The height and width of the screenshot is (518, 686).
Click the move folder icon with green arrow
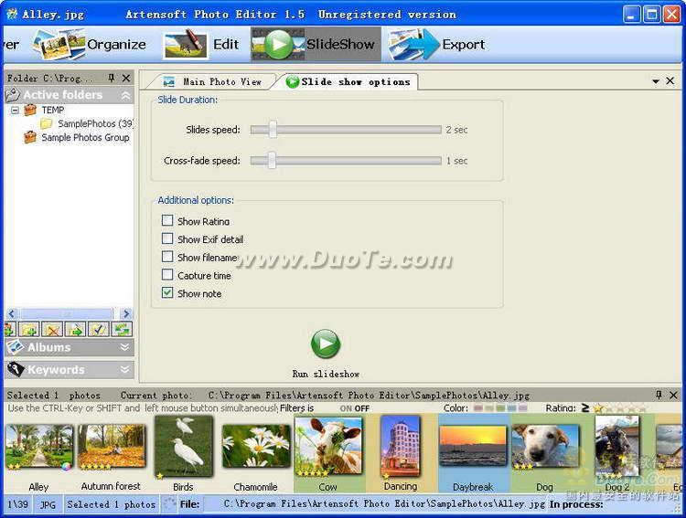click(x=75, y=329)
